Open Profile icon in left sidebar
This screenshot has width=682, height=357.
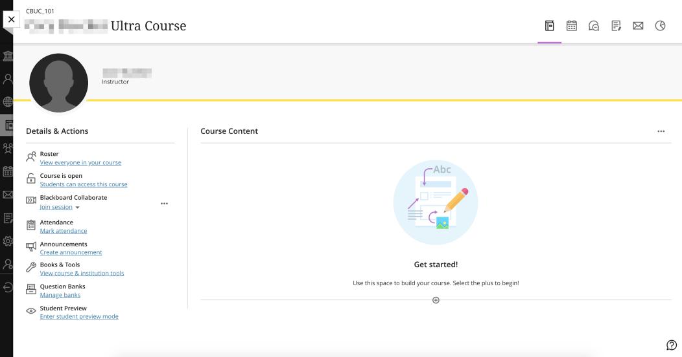(8, 79)
